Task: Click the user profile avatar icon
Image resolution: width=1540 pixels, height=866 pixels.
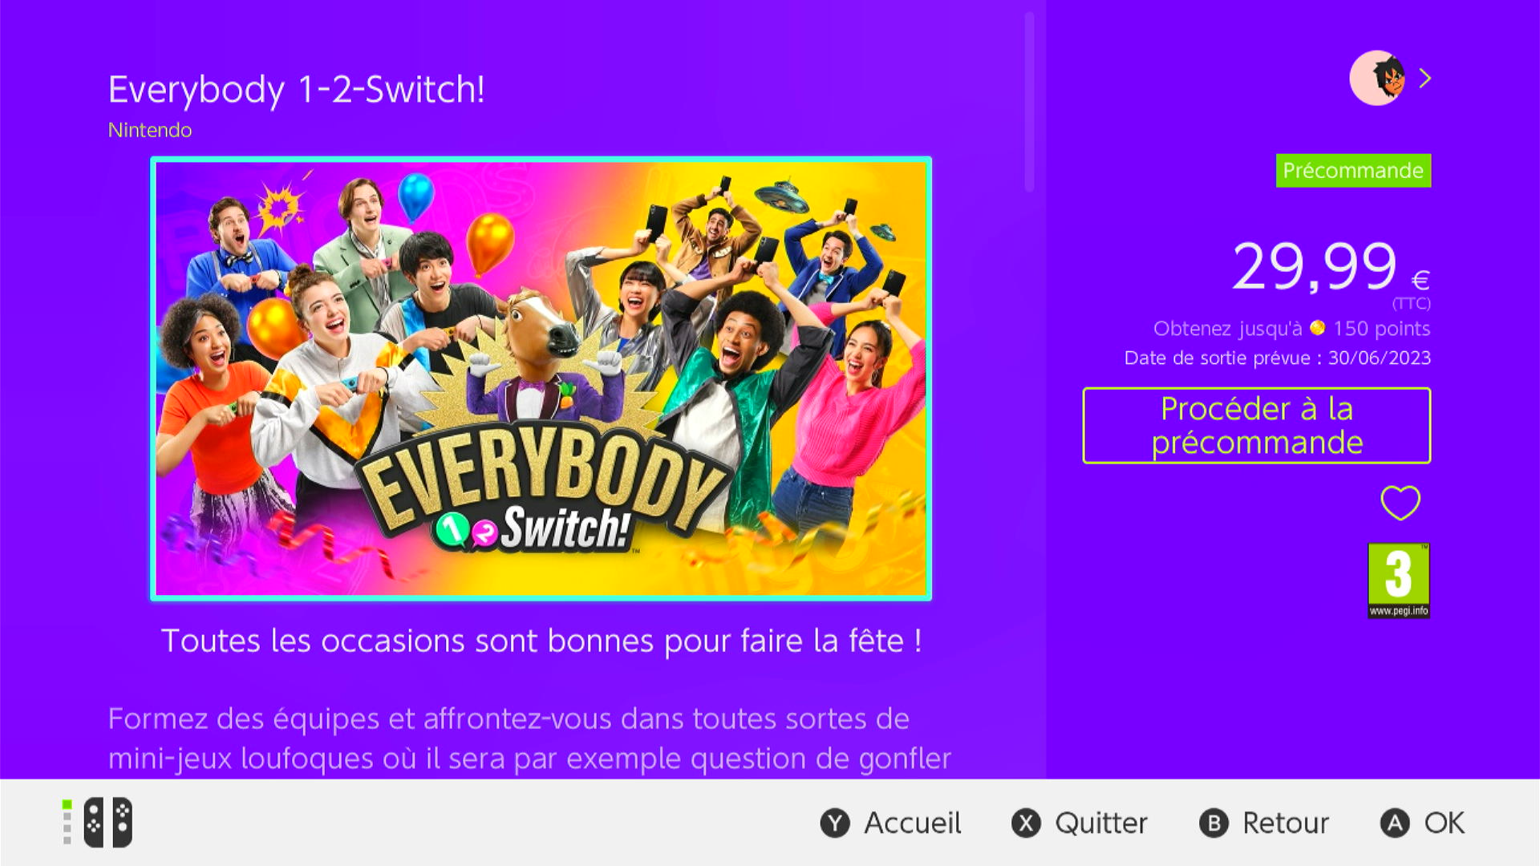Action: [1377, 78]
